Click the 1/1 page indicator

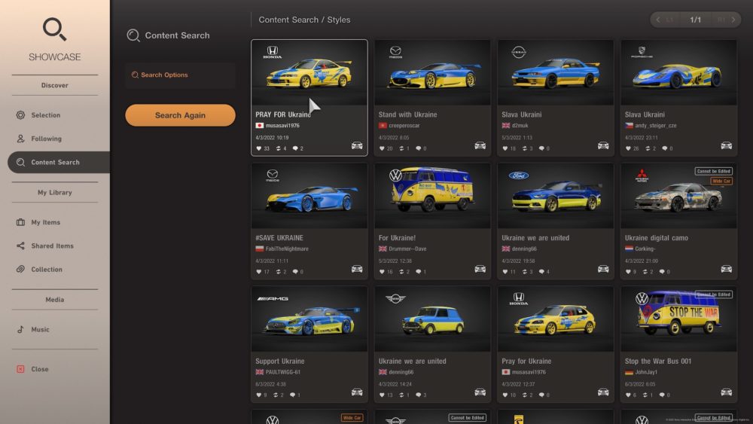pyautogui.click(x=695, y=20)
